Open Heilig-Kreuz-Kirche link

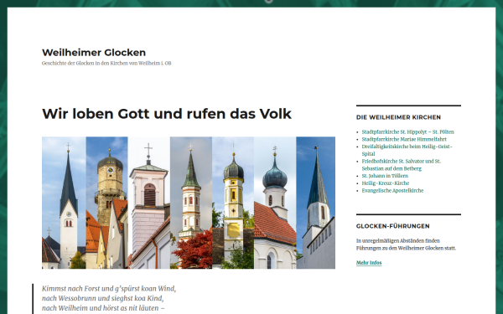386,183
